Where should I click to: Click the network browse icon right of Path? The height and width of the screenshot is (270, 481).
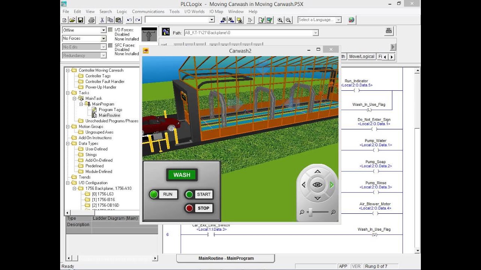pyautogui.click(x=389, y=31)
